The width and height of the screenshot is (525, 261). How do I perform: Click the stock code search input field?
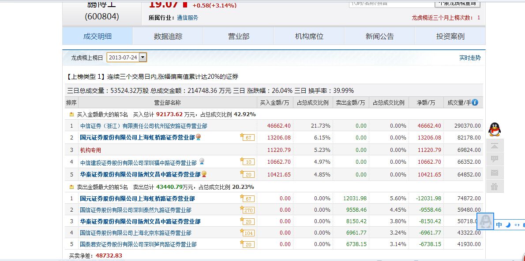tap(391, 4)
